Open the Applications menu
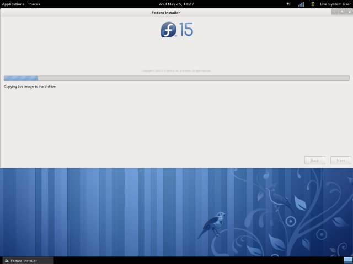353x264 pixels. pos(13,4)
